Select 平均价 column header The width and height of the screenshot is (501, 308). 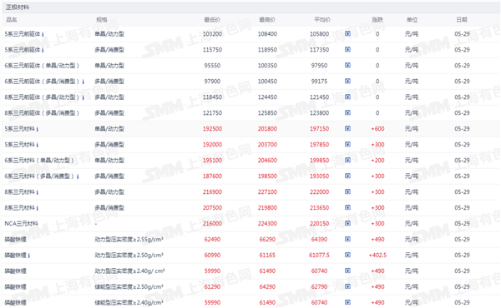[x=322, y=20]
